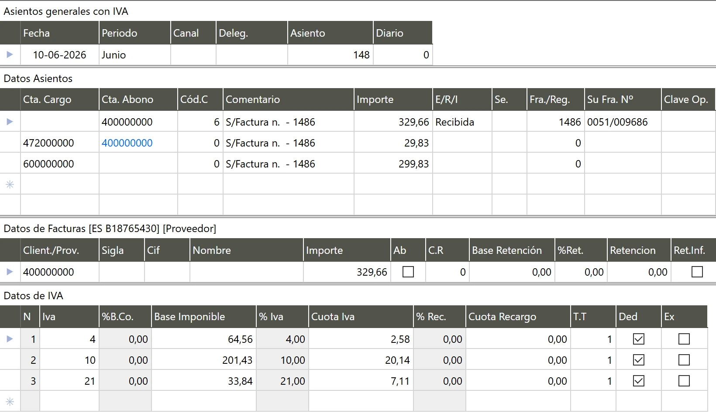Toggle the Ret.Inf. checkbox in Datos de Facturas

coord(697,272)
